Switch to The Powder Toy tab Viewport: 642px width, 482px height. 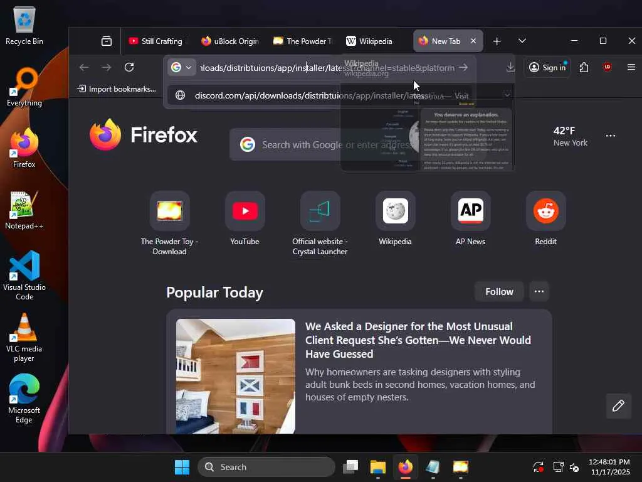(303, 41)
